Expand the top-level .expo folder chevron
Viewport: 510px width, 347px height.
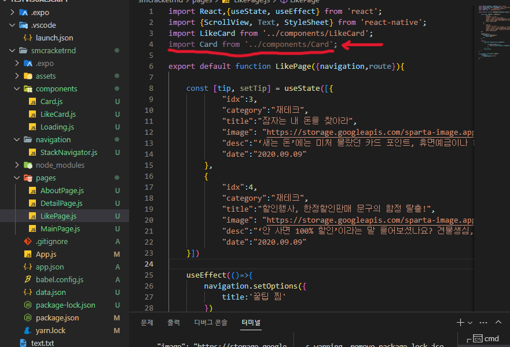[12, 12]
